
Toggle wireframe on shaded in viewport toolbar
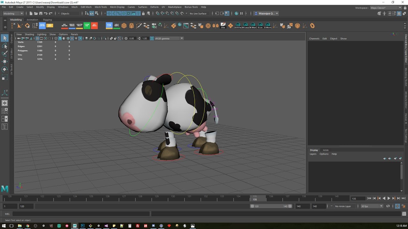(68, 38)
